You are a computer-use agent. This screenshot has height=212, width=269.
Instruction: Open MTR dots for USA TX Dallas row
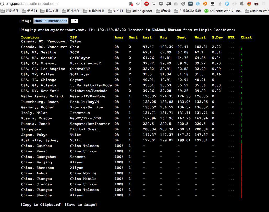pyautogui.click(x=231, y=75)
